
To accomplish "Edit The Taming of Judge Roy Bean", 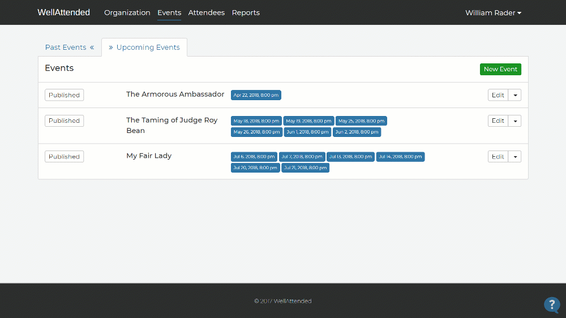I will (x=498, y=121).
